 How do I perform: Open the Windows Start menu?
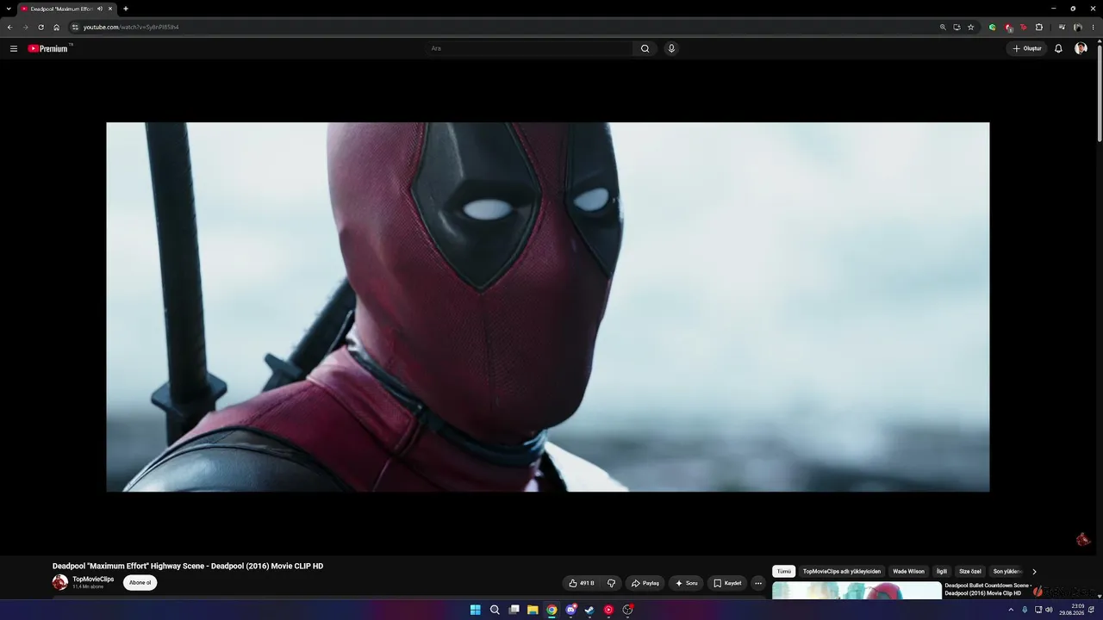pos(476,610)
